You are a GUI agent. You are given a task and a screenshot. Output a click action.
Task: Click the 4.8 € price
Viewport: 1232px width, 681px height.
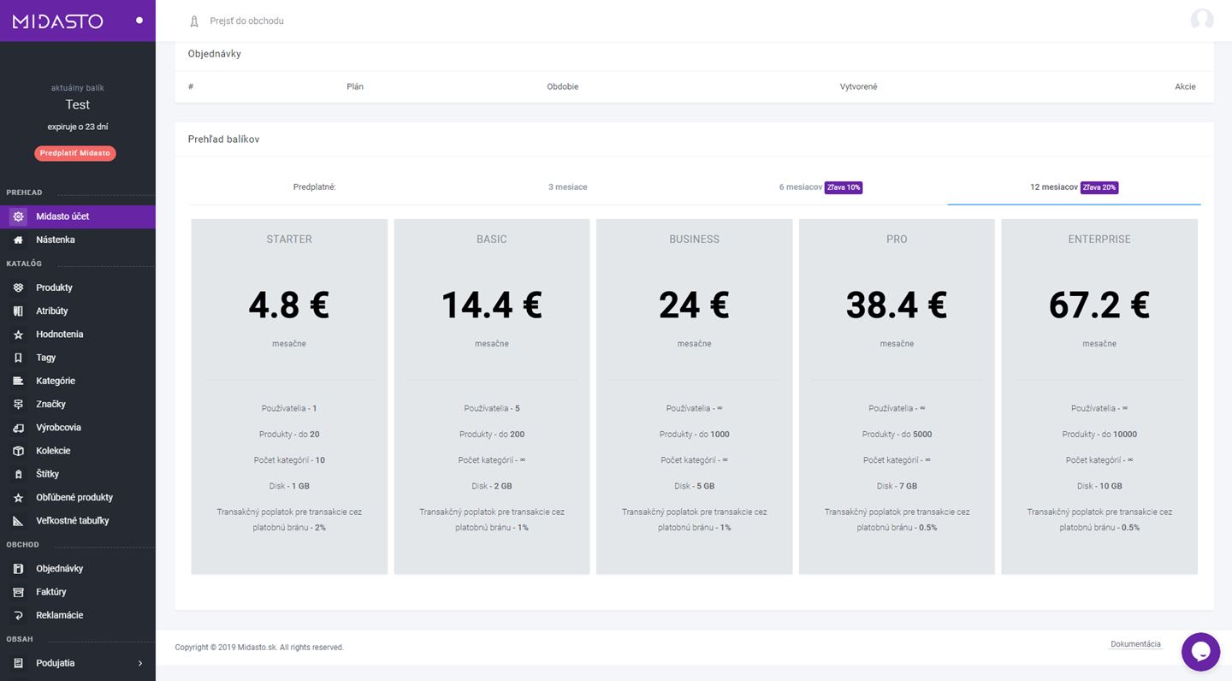[x=289, y=305]
